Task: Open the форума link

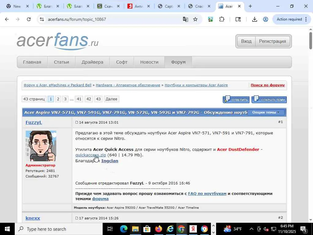Action: point(100,199)
